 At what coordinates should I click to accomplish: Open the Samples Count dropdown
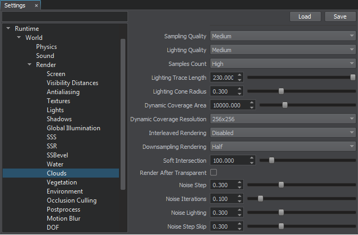[283, 64]
